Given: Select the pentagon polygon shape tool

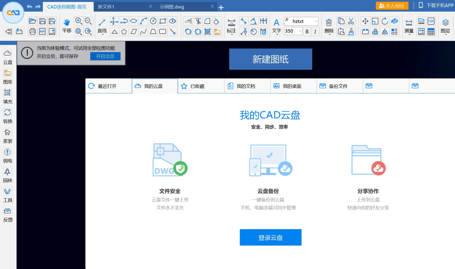Looking at the screenshot, I should coord(124,32).
